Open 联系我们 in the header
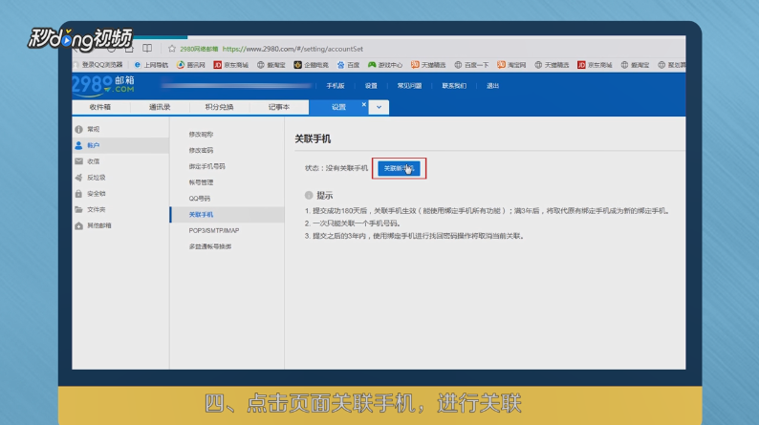 (454, 86)
